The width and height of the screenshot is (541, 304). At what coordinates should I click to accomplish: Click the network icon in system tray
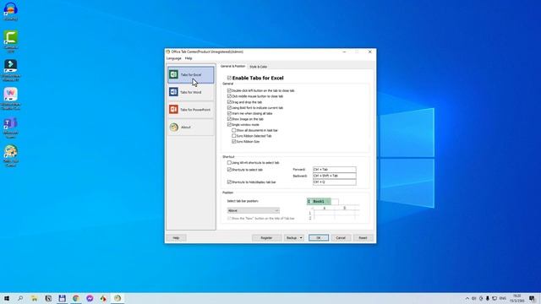point(495,298)
